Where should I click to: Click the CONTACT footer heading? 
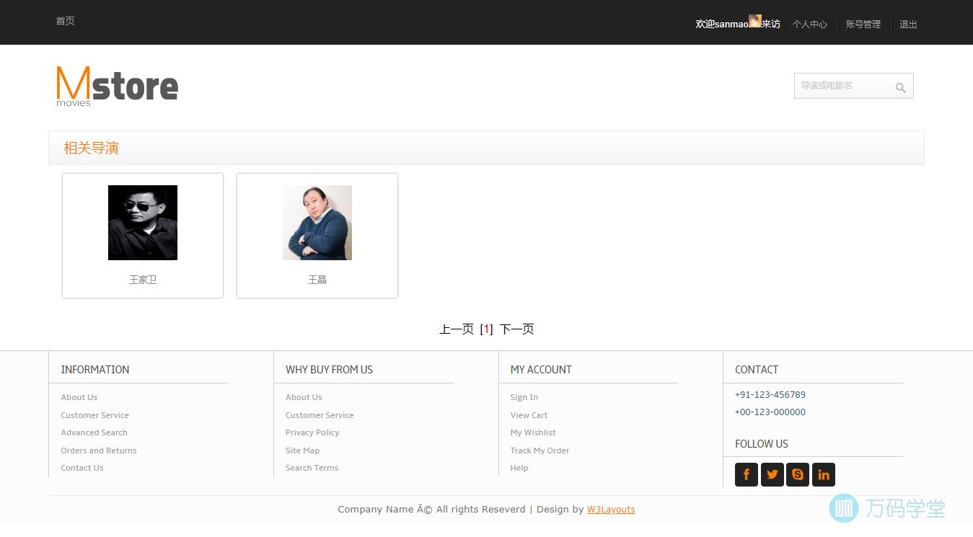757,370
